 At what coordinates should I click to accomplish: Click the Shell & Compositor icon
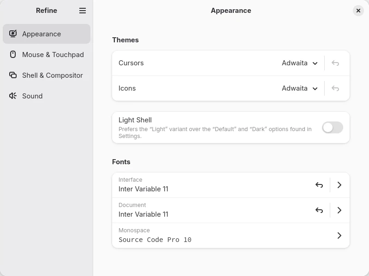tap(13, 75)
